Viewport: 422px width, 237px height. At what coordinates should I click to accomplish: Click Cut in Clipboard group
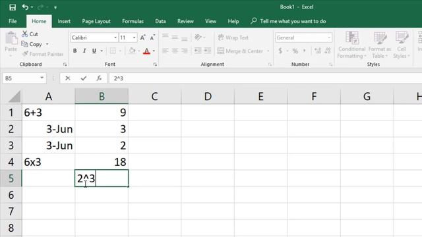pyautogui.click(x=30, y=34)
